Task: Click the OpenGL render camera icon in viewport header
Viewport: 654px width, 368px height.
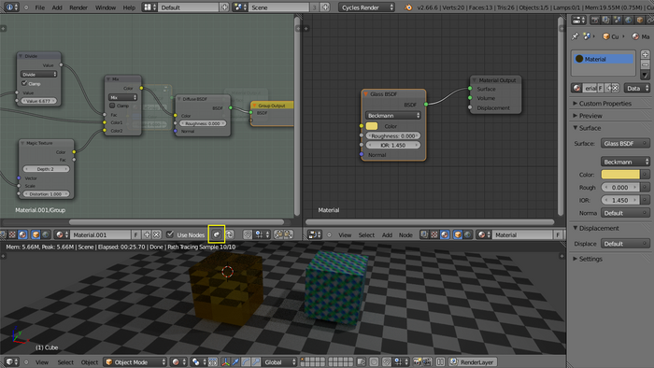Action: point(417,361)
